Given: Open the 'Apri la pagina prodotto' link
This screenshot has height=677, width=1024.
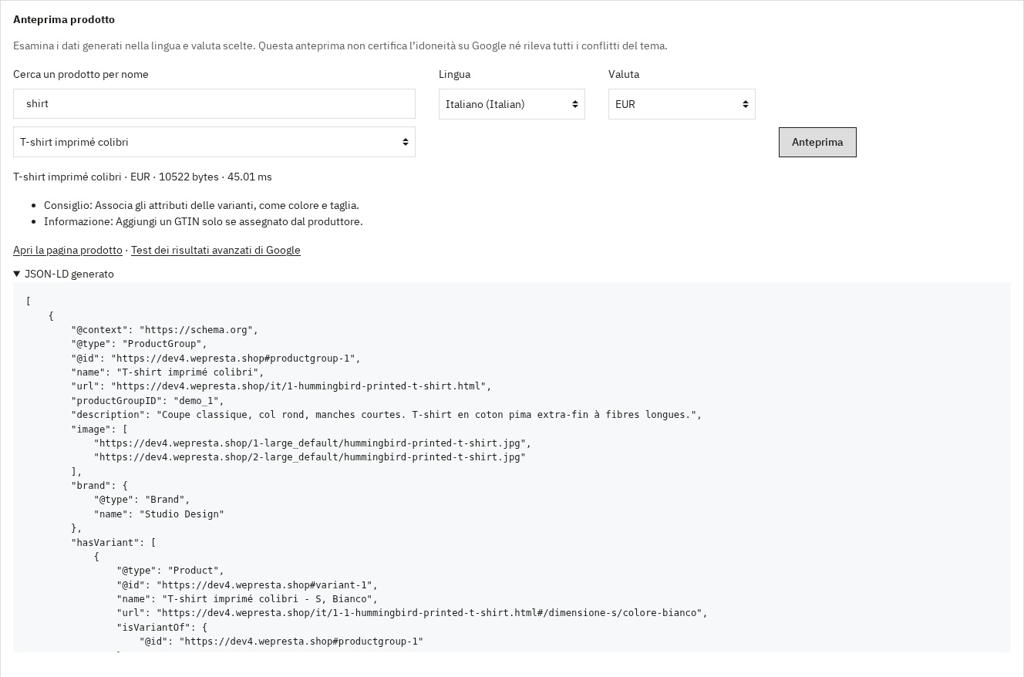Looking at the screenshot, I should click(68, 250).
